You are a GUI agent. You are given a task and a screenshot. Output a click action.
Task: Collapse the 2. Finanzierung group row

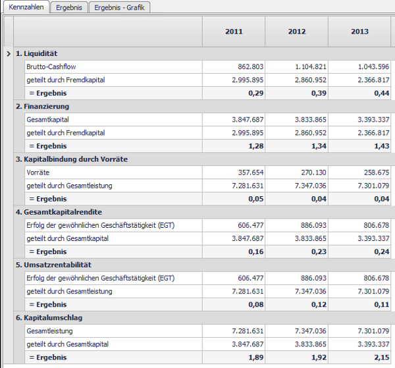point(204,107)
